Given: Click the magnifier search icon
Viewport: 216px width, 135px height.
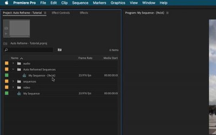Looking at the screenshot, I should tap(6, 50).
